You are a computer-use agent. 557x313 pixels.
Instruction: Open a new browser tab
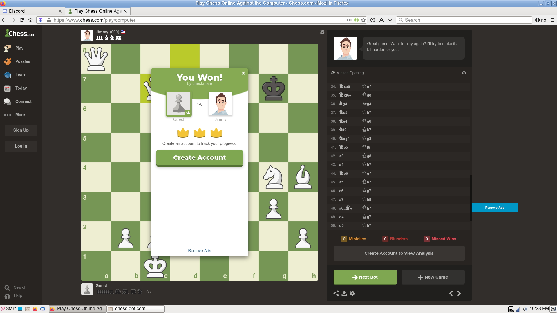coord(135,11)
